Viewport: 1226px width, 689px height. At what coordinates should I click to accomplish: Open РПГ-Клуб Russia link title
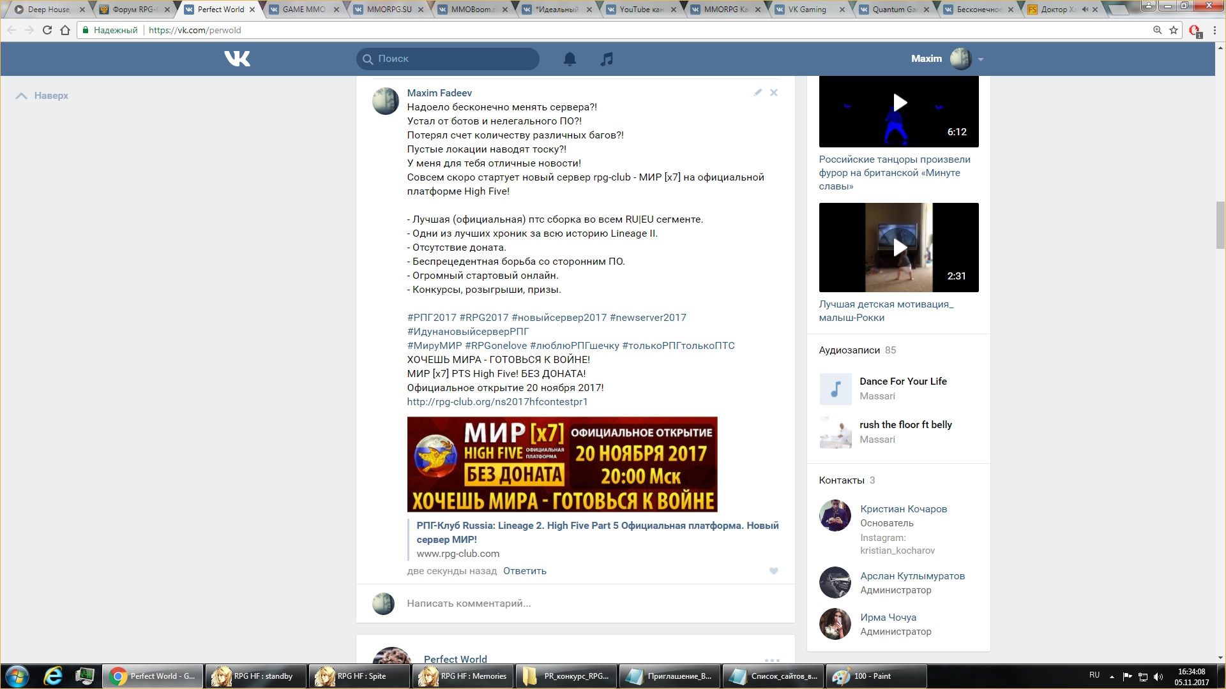coord(598,533)
